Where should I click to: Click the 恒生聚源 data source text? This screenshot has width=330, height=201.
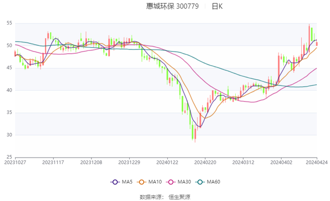[179, 196]
